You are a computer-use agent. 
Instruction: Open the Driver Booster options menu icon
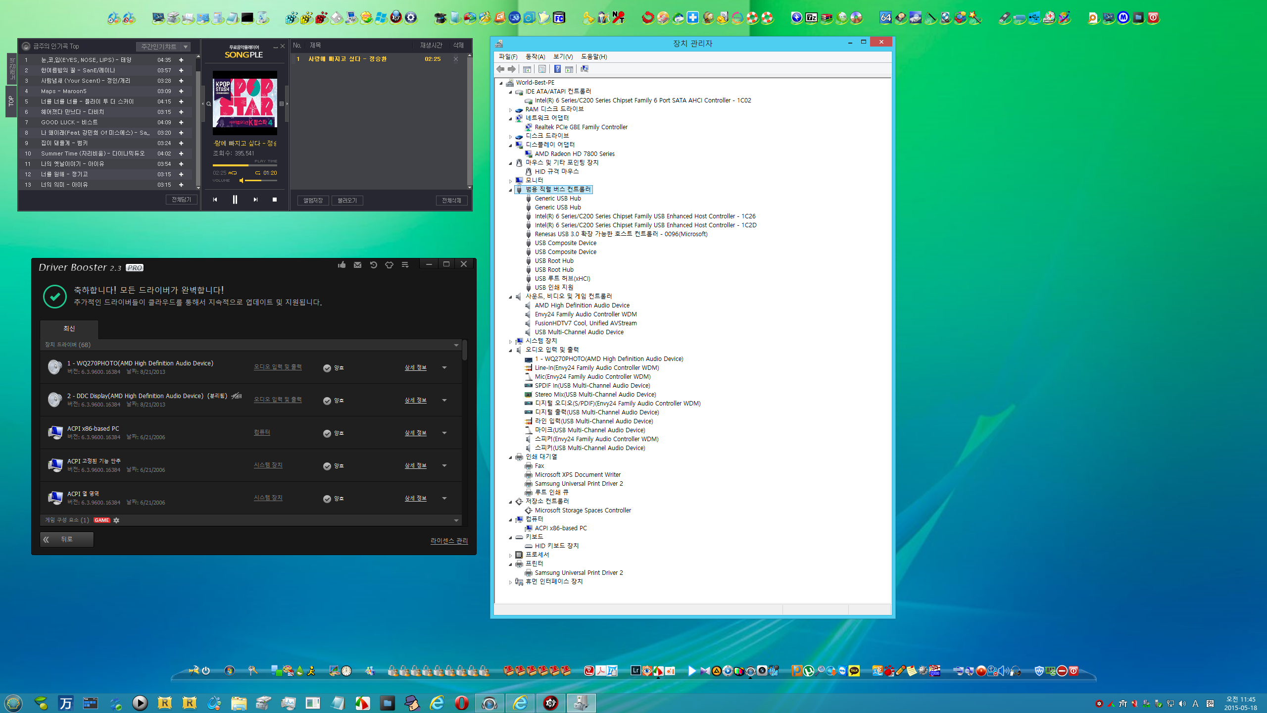(x=405, y=265)
